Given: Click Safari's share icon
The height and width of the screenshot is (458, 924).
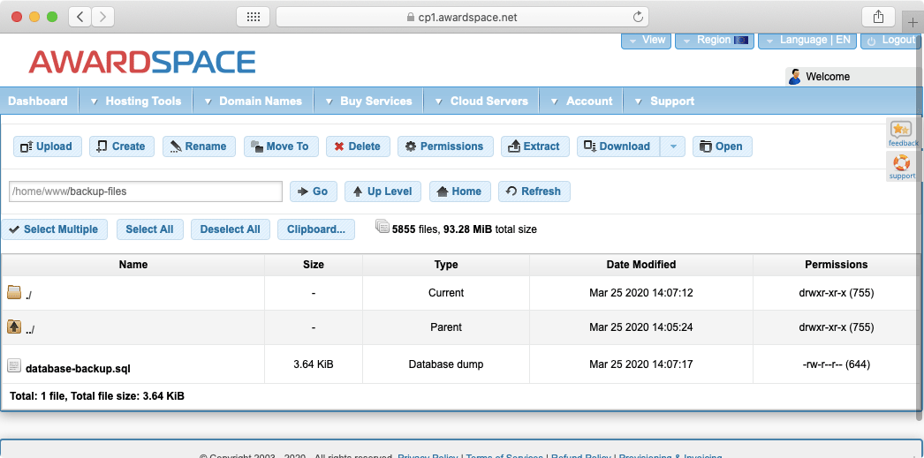Looking at the screenshot, I should point(878,17).
